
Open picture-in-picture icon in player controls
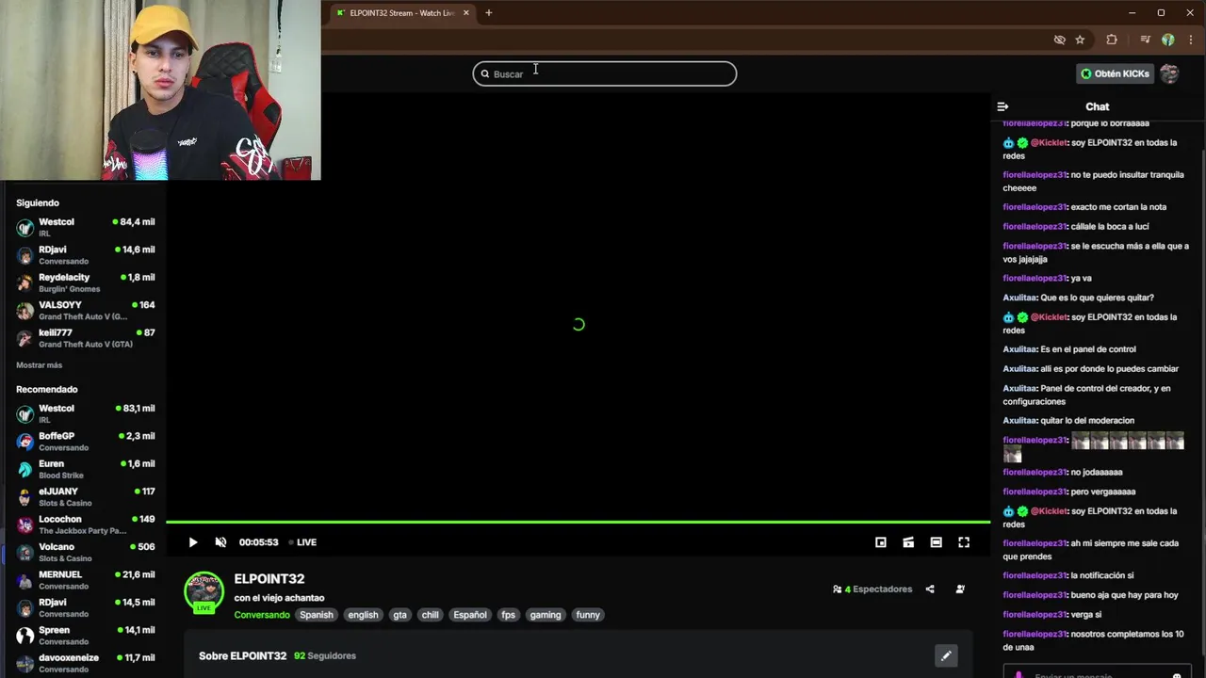pos(881,542)
